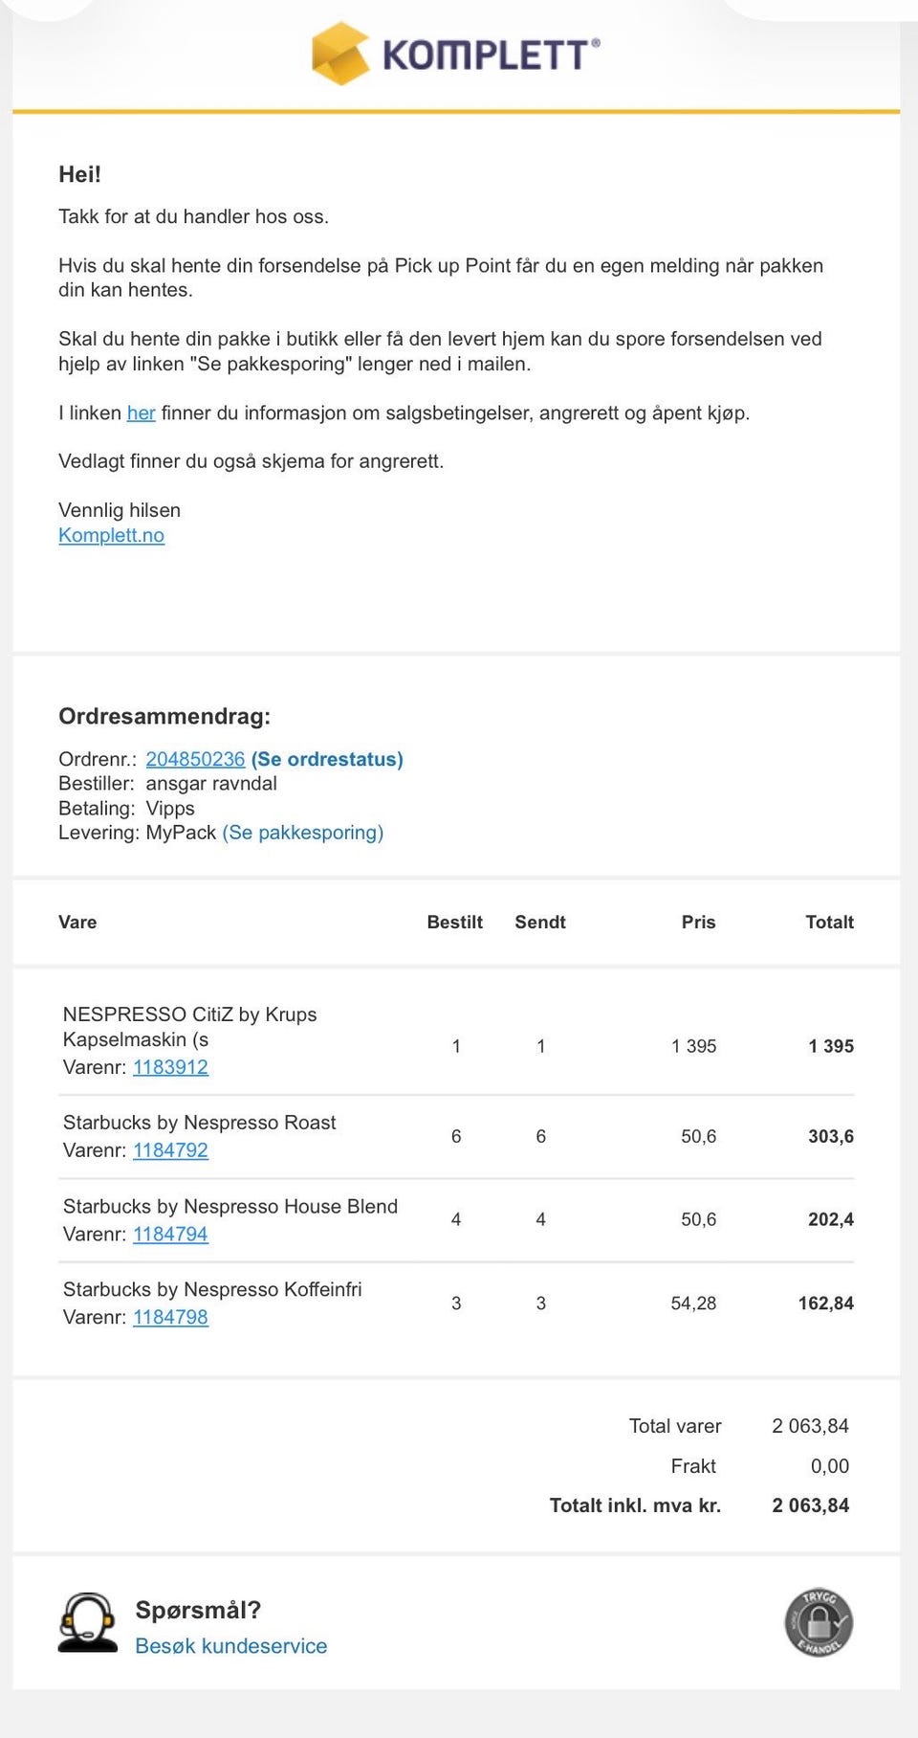
Task: Click '(Se pakkesporing)' tracking link
Action: (x=303, y=833)
